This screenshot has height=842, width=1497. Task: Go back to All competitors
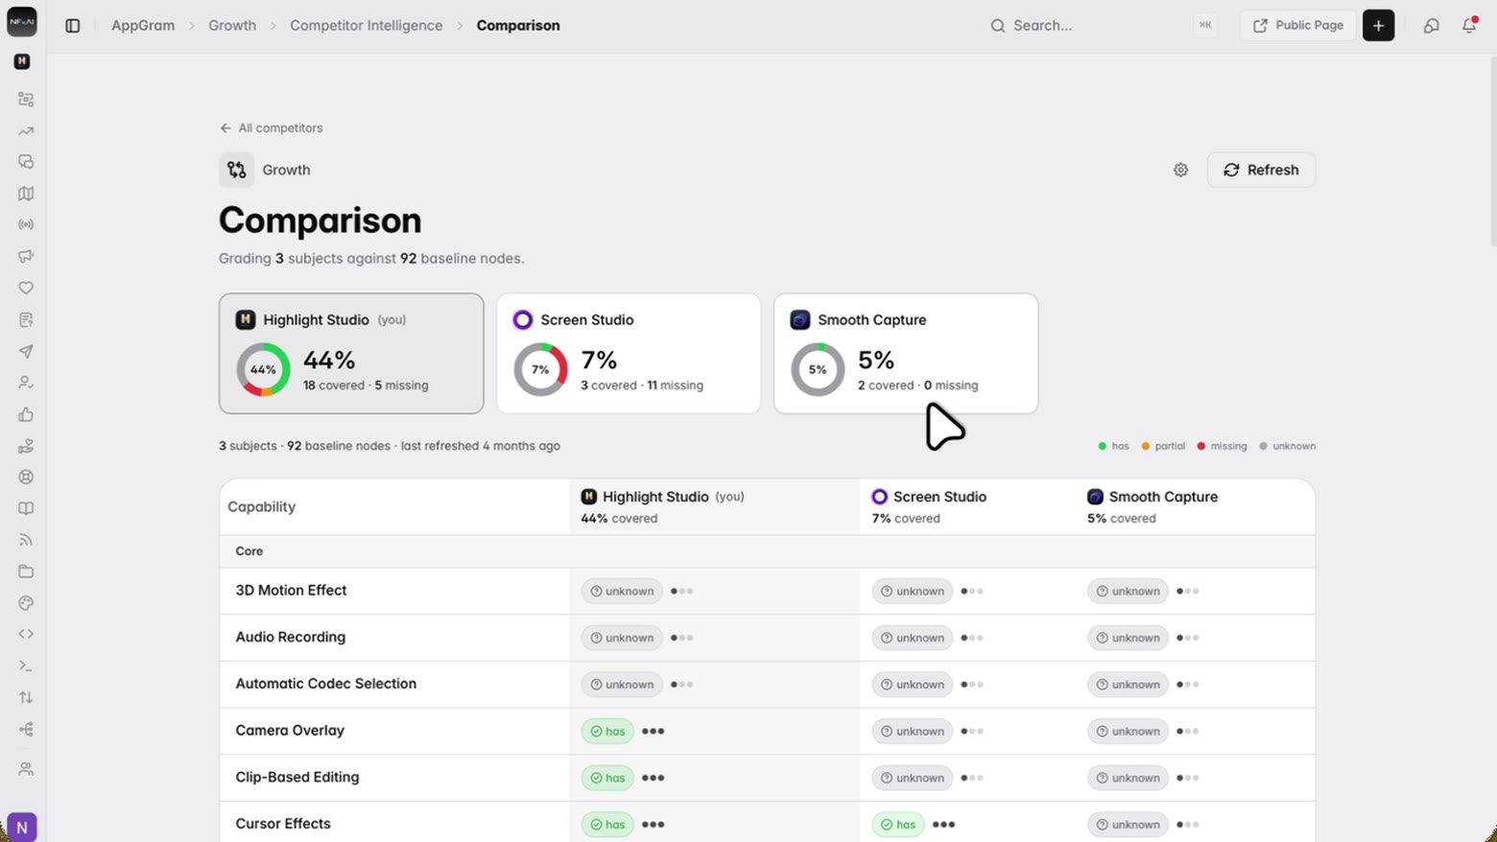click(x=271, y=128)
